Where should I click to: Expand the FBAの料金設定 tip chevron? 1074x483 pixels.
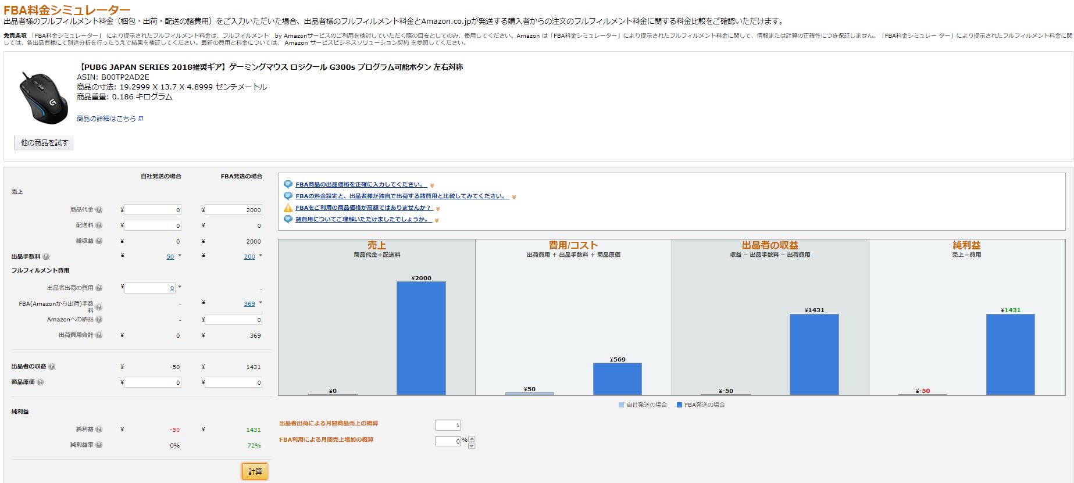pyautogui.click(x=514, y=197)
